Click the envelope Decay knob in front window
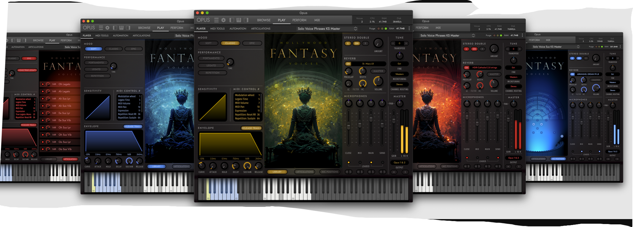The image size is (633, 227). point(236,166)
